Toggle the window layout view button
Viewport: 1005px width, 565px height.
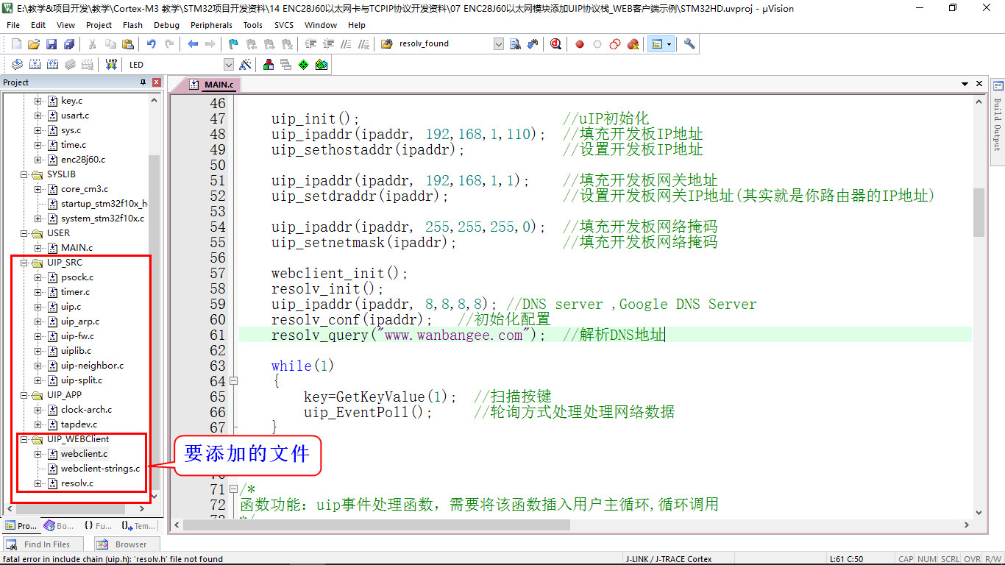click(x=656, y=44)
